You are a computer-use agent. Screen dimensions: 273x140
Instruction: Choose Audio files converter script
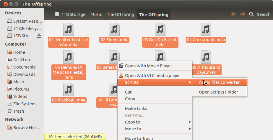(219, 82)
